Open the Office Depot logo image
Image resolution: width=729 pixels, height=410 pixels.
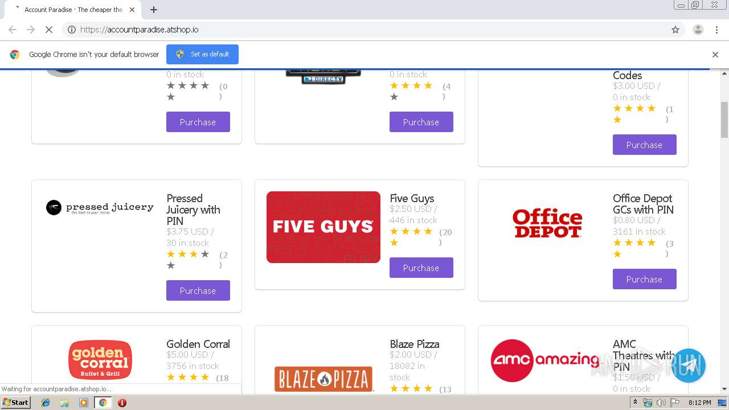pyautogui.click(x=547, y=223)
